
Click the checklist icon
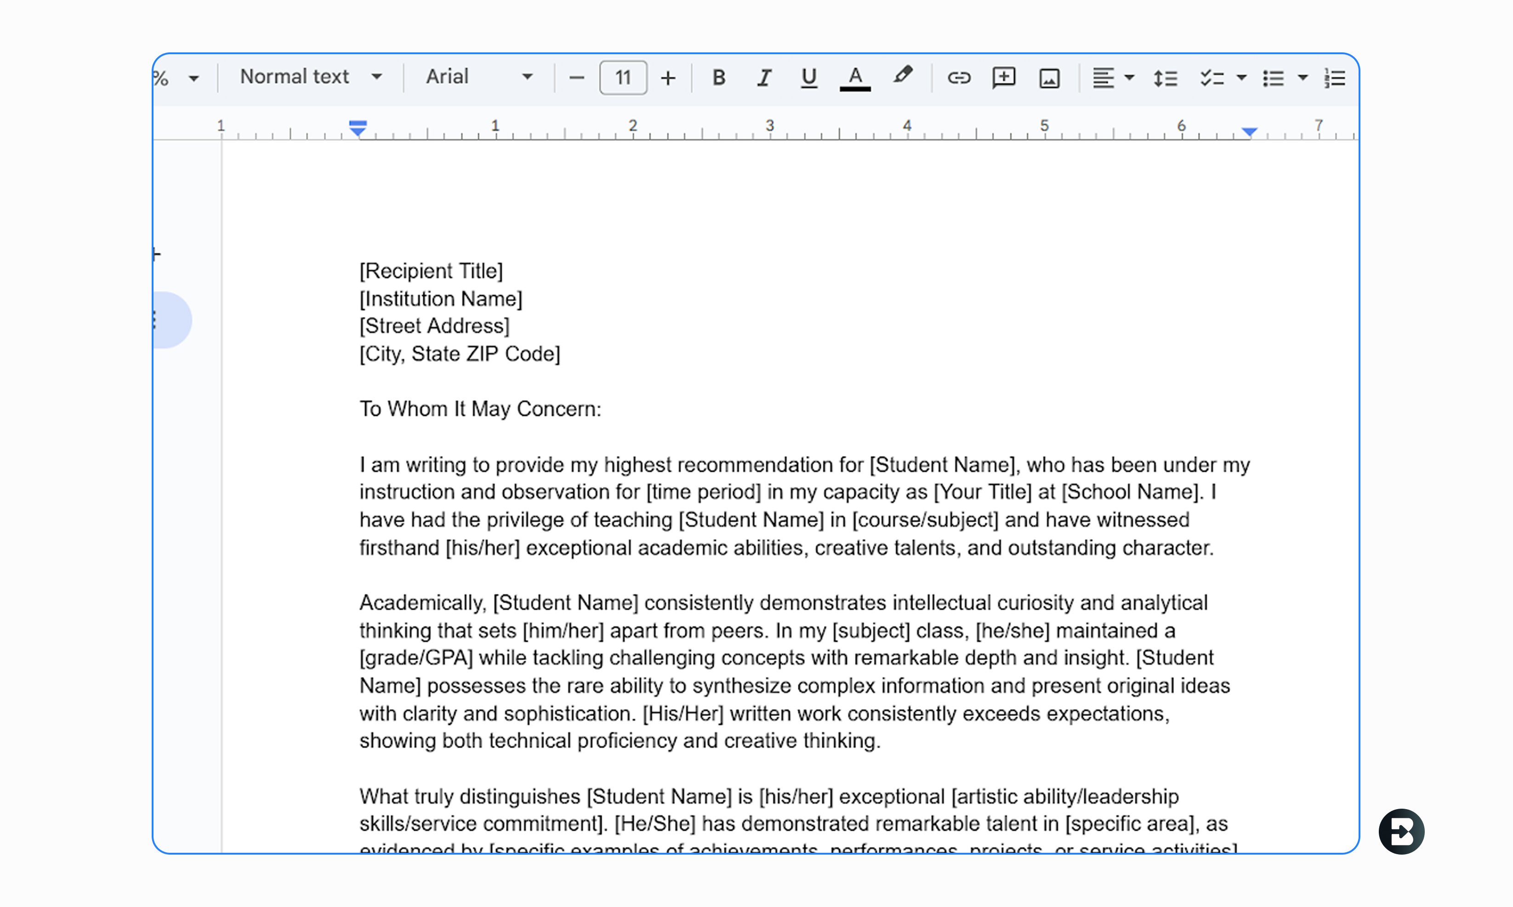pyautogui.click(x=1212, y=78)
